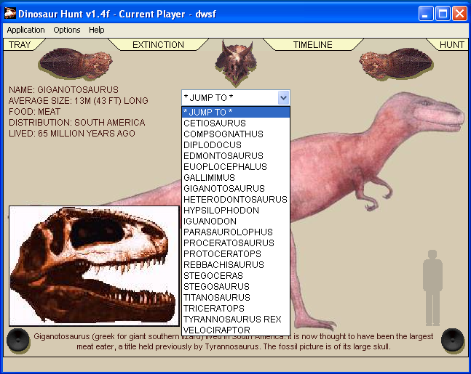Click the Giganotosaurus description paragraph

pyautogui.click(x=234, y=341)
